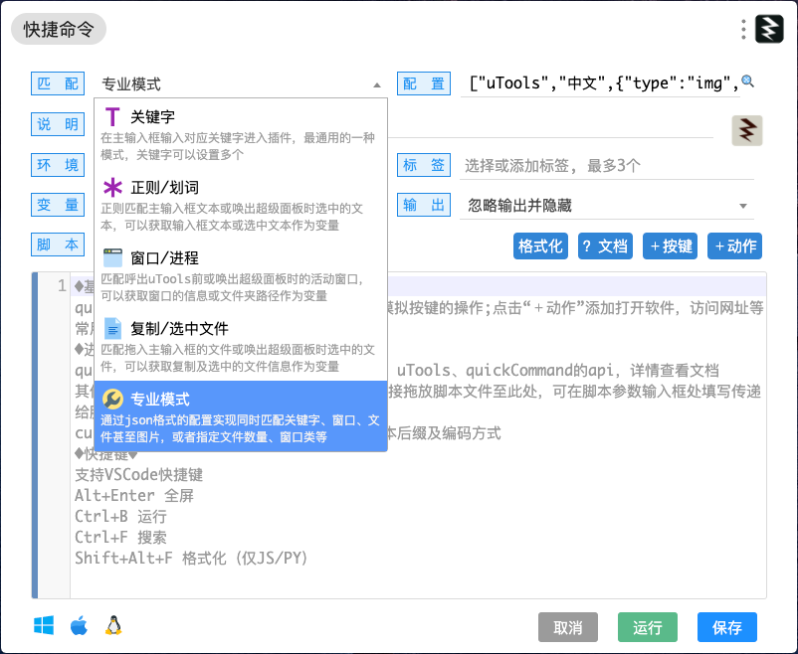798x654 pixels.
Task: Open the three-dot menu at top right
Action: (743, 30)
